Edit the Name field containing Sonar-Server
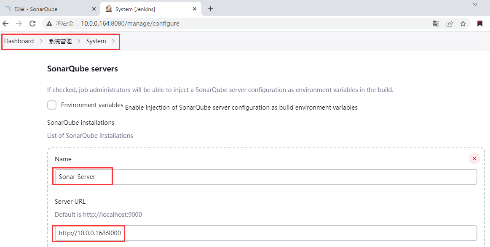The height and width of the screenshot is (247, 490). pyautogui.click(x=266, y=176)
